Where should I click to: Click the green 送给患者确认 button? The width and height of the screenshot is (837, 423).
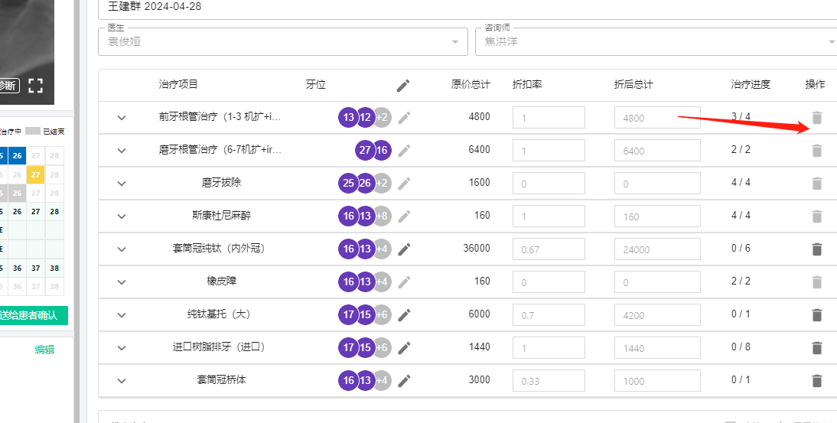(34, 315)
